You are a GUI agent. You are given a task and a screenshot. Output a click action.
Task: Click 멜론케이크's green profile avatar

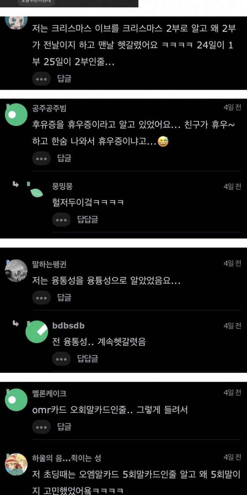(x=16, y=400)
